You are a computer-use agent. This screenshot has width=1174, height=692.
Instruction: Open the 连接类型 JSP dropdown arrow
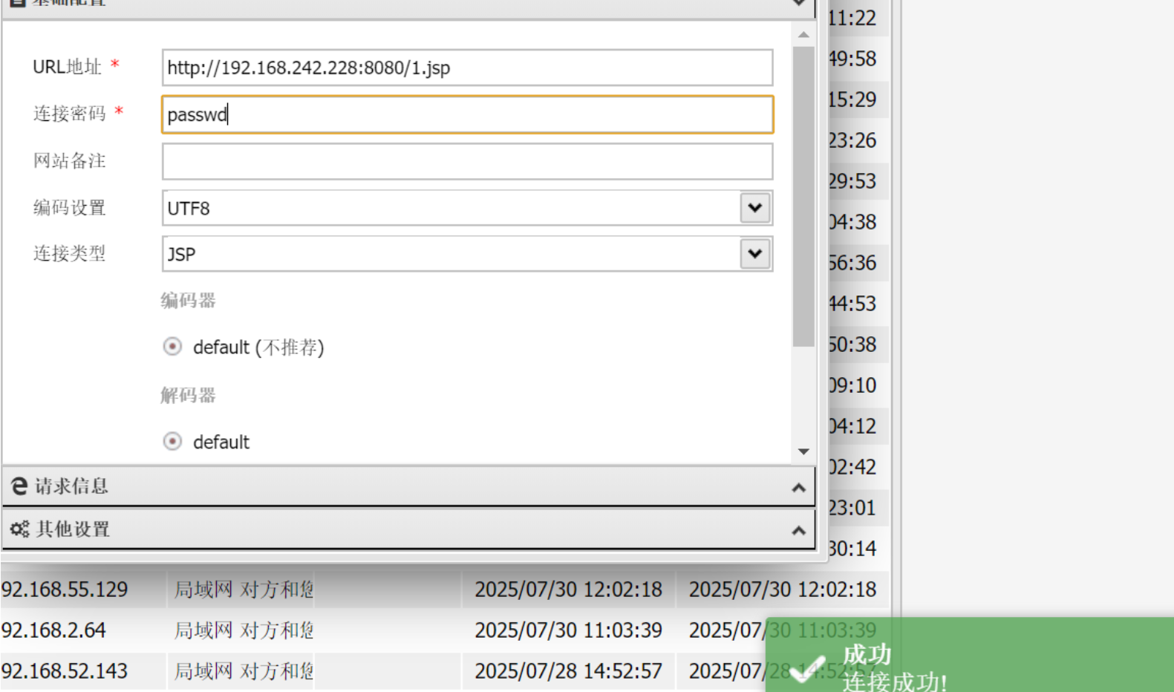[x=755, y=254]
